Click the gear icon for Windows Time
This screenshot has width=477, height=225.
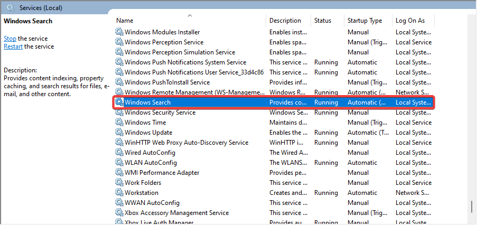(119, 122)
